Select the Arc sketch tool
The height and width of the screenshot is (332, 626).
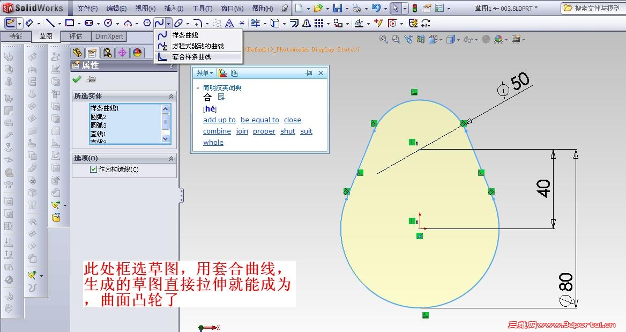(x=128, y=23)
